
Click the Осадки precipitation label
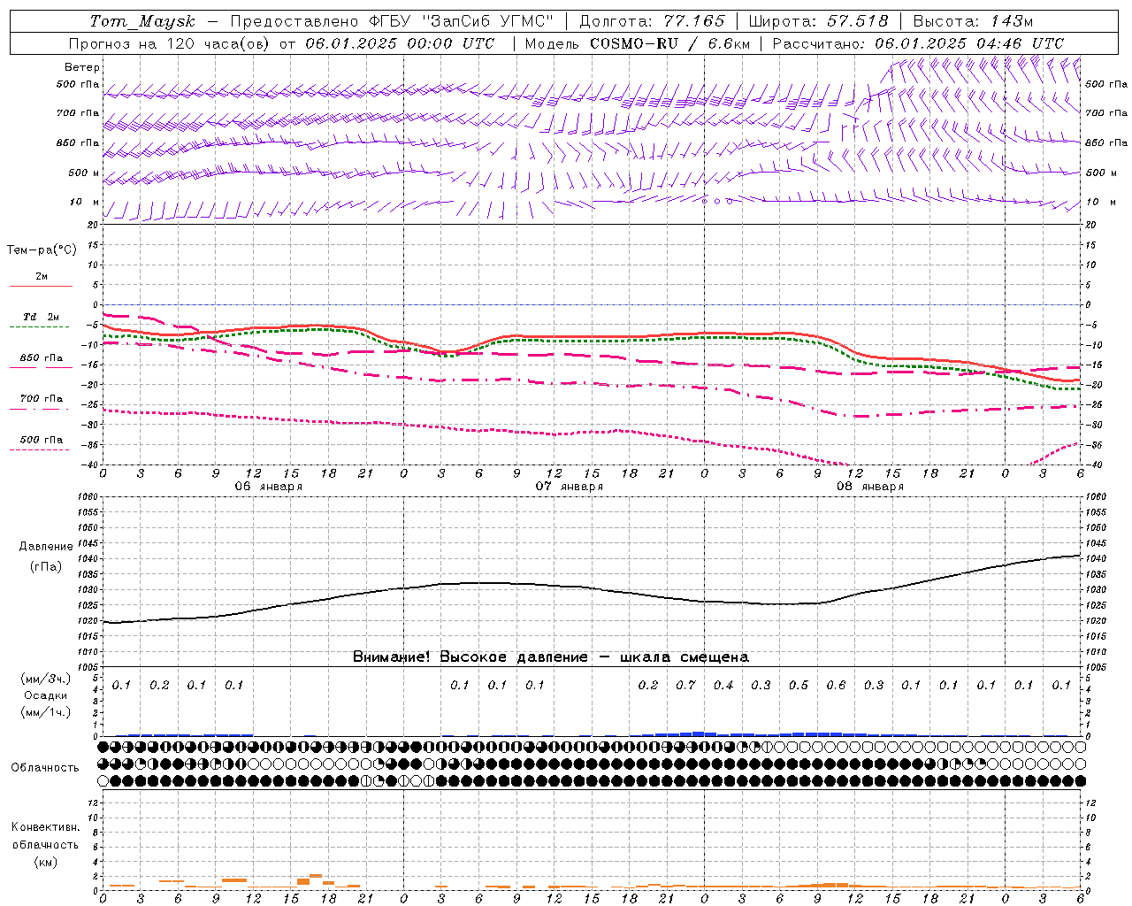[46, 695]
